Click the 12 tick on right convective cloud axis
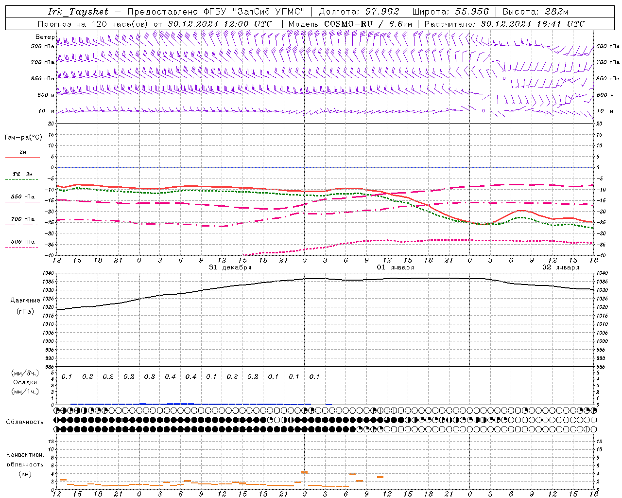The width and height of the screenshot is (622, 498). coord(600,441)
